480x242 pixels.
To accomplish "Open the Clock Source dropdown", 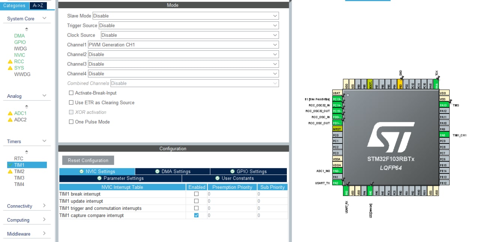I will (190, 35).
